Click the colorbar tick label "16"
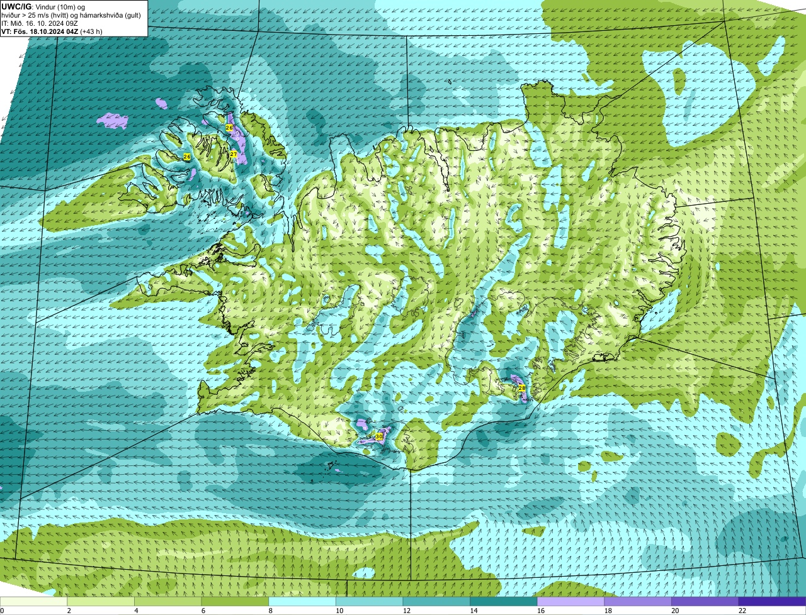This screenshot has height=615, width=806. 541,611
